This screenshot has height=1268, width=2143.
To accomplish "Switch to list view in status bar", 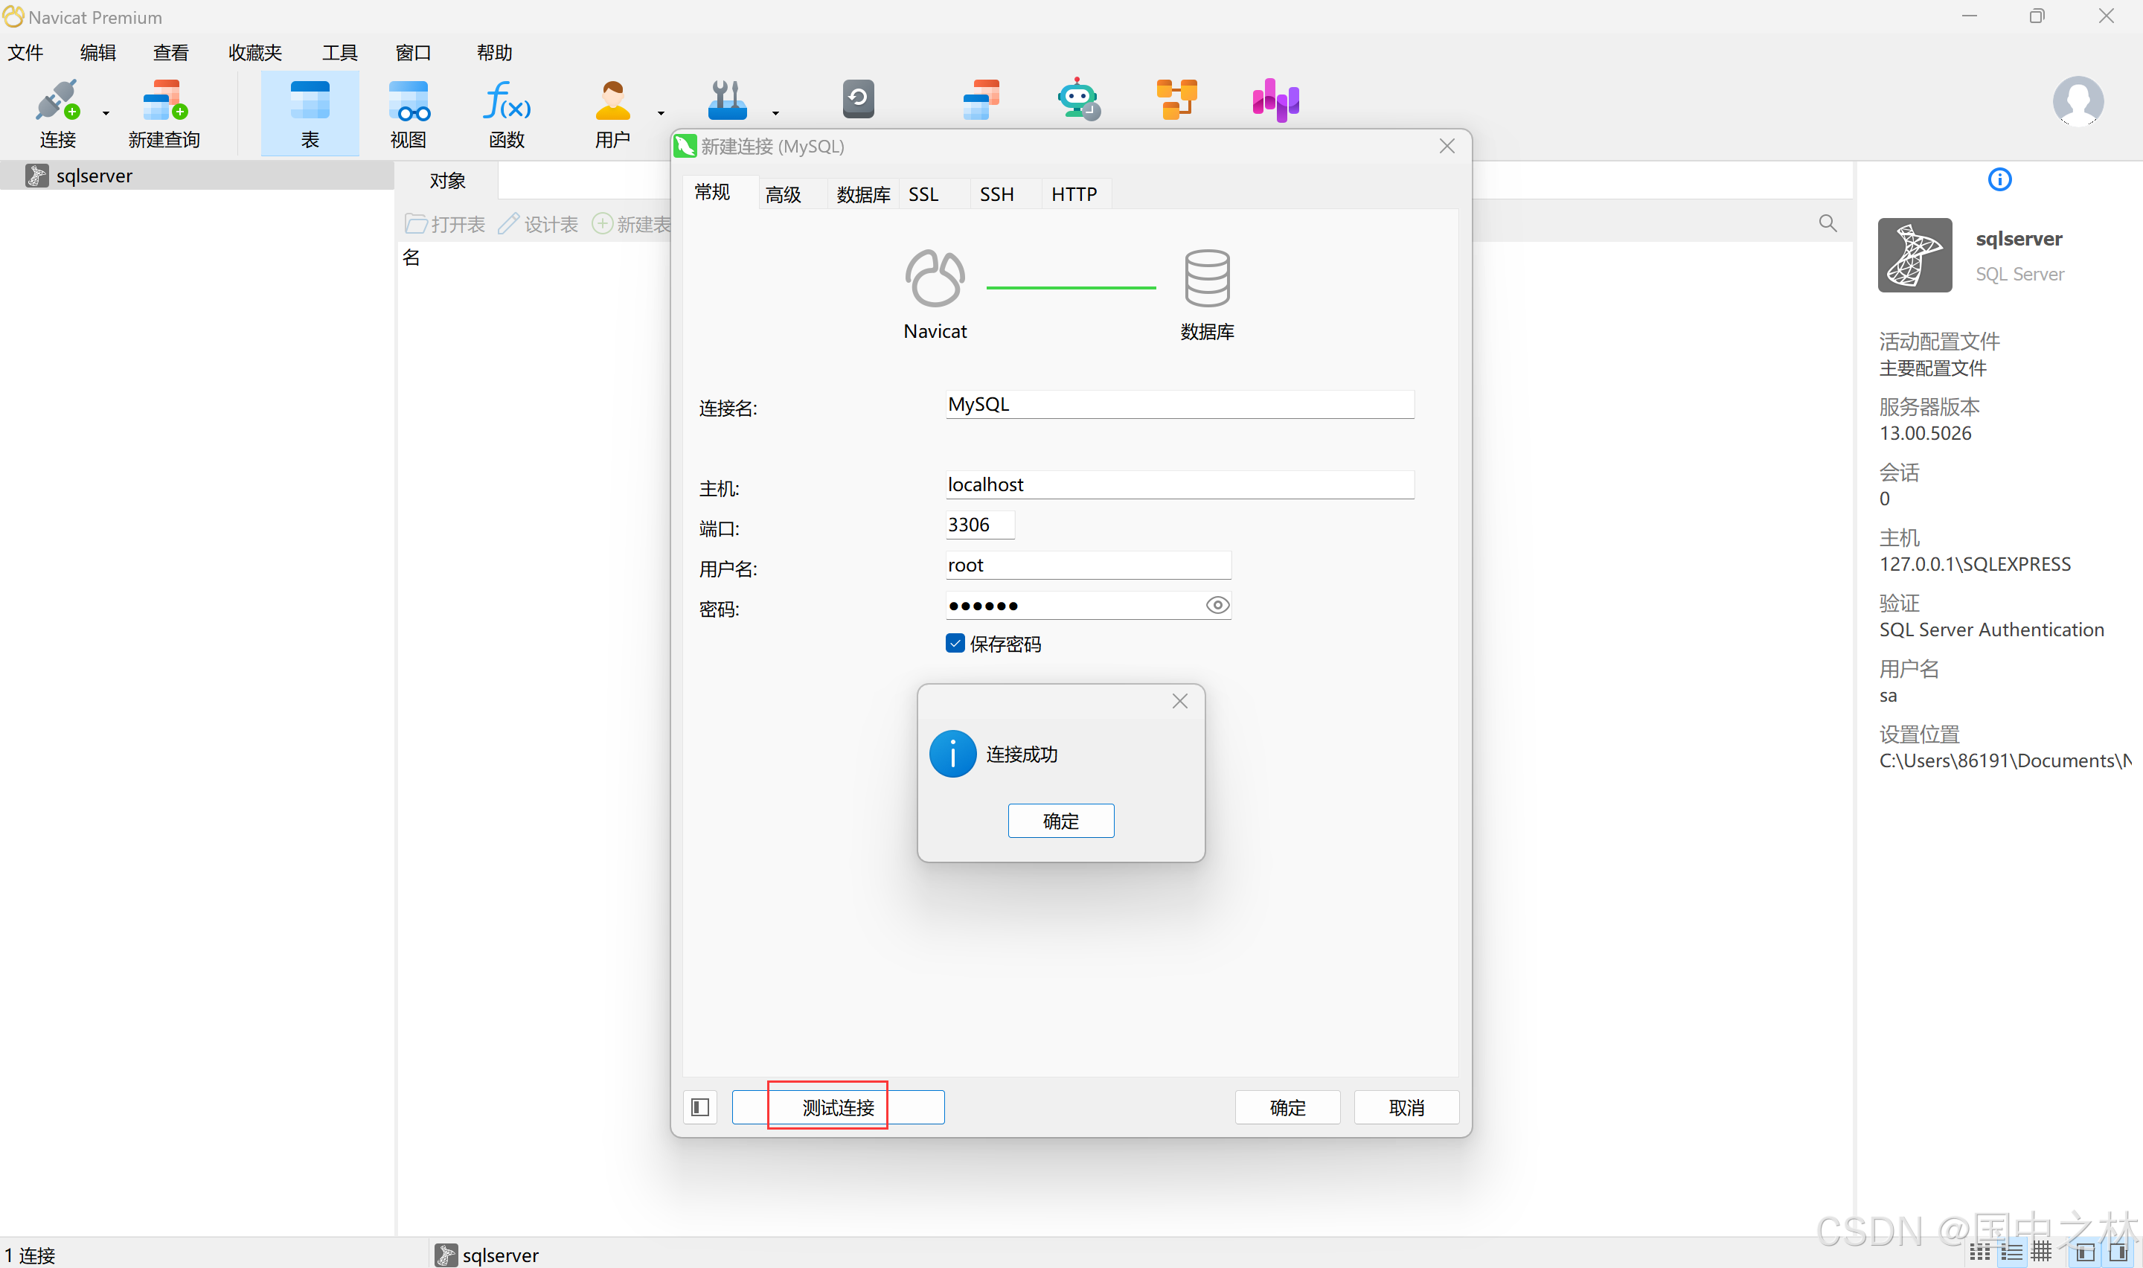I will 2011,1252.
